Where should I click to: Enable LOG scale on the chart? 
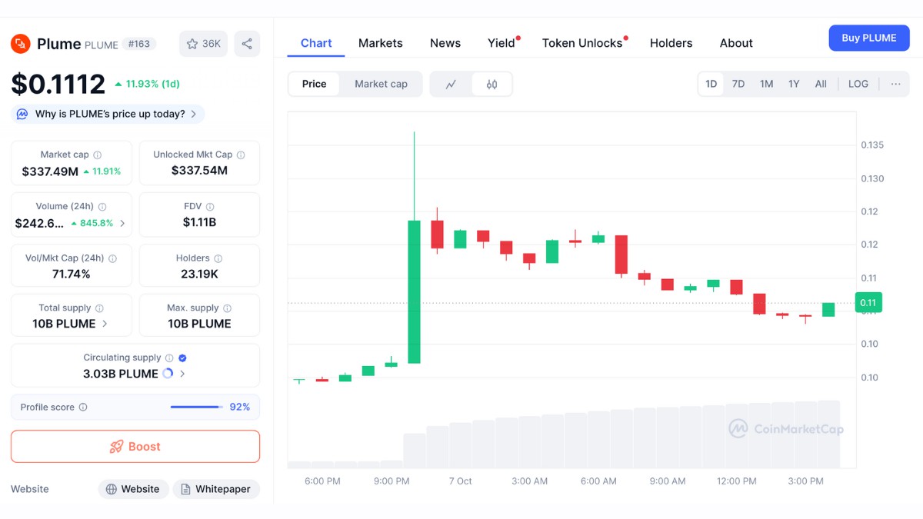[858, 84]
